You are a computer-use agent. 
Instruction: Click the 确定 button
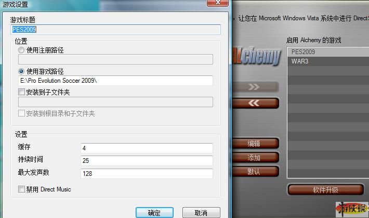pyautogui.click(x=154, y=213)
